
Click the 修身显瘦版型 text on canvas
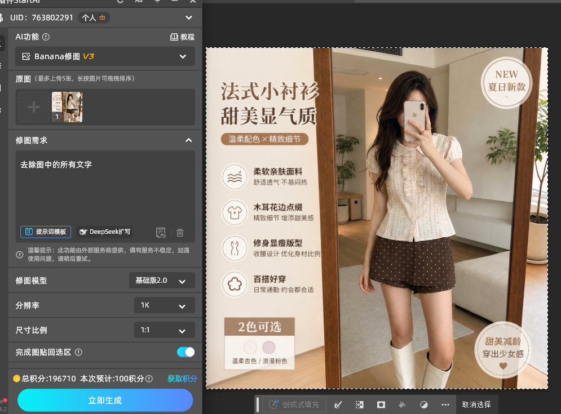click(278, 243)
